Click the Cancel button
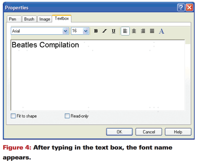The height and width of the screenshot is (162, 198). pos(149,132)
